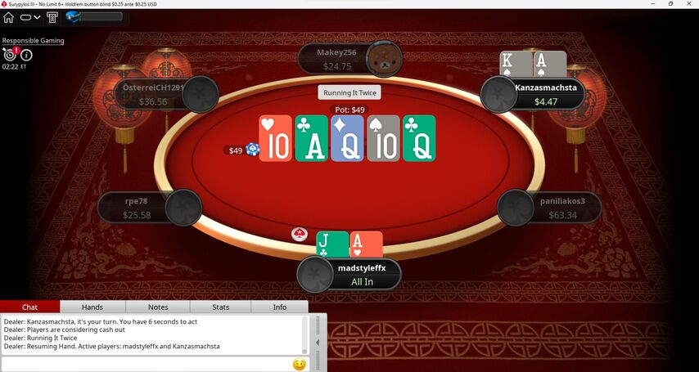Open the home lobby icon
699x372 pixels.
click(x=8, y=17)
